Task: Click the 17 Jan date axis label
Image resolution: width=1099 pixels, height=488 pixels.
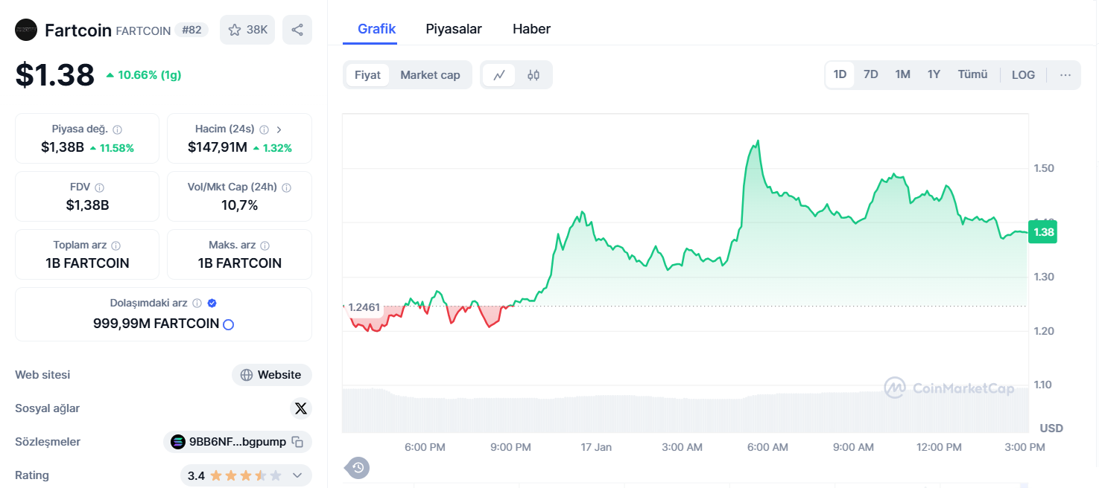Action: coord(596,447)
